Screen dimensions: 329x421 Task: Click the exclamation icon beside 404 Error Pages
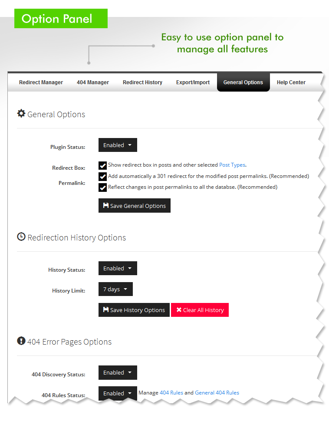point(21,341)
